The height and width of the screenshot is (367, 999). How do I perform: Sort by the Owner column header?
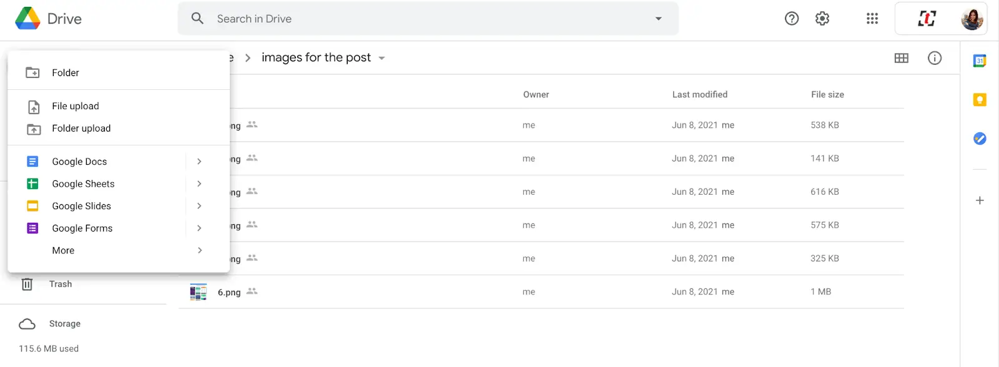point(536,95)
